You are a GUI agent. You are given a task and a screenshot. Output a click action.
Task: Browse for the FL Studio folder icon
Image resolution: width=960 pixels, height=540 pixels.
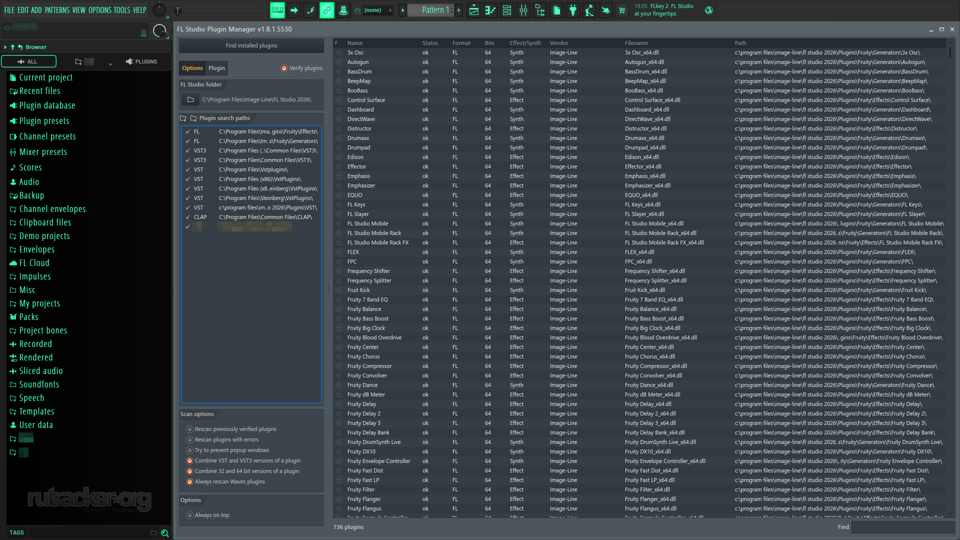(x=190, y=99)
